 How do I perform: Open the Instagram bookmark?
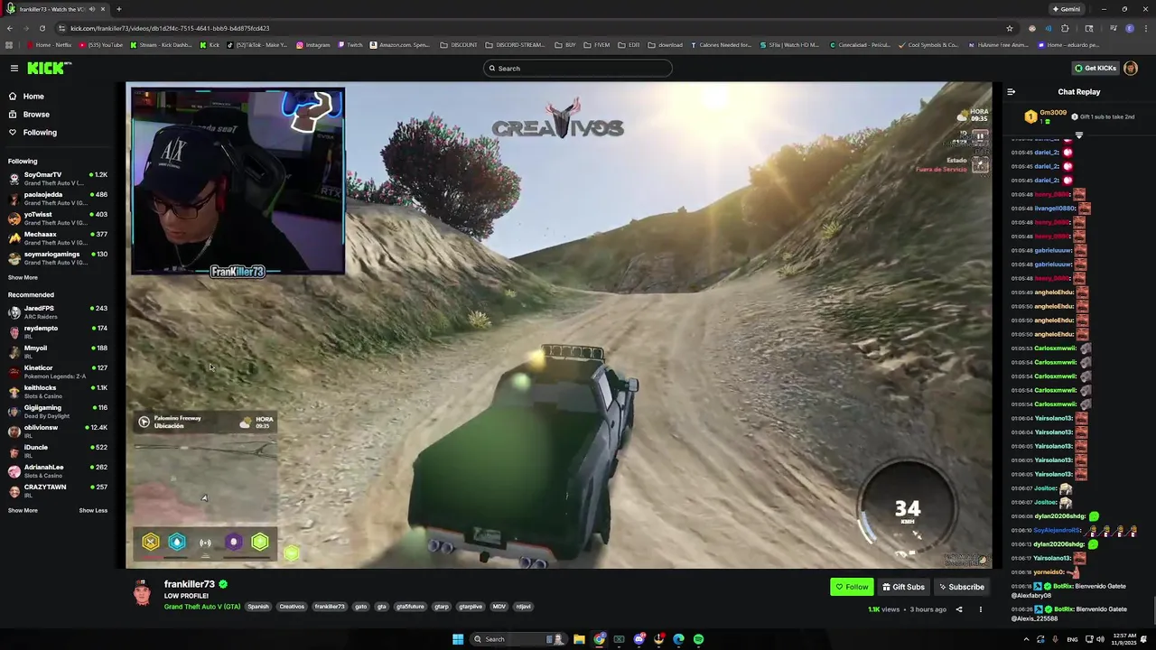[313, 45]
